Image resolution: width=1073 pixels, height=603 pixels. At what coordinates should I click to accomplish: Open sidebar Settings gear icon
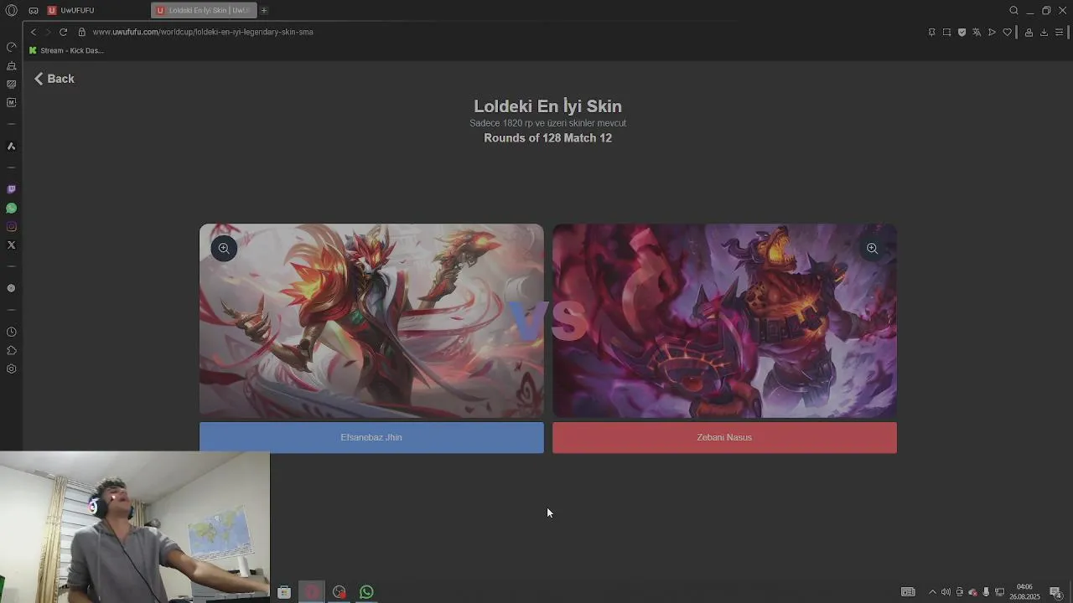pyautogui.click(x=11, y=368)
